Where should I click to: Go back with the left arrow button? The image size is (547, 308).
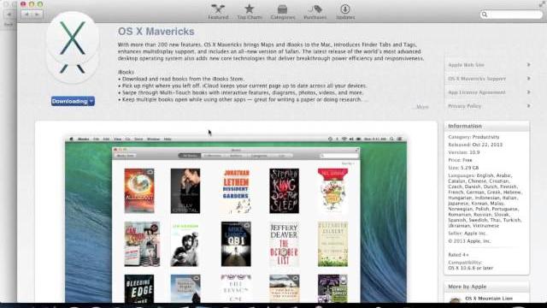tap(26, 15)
